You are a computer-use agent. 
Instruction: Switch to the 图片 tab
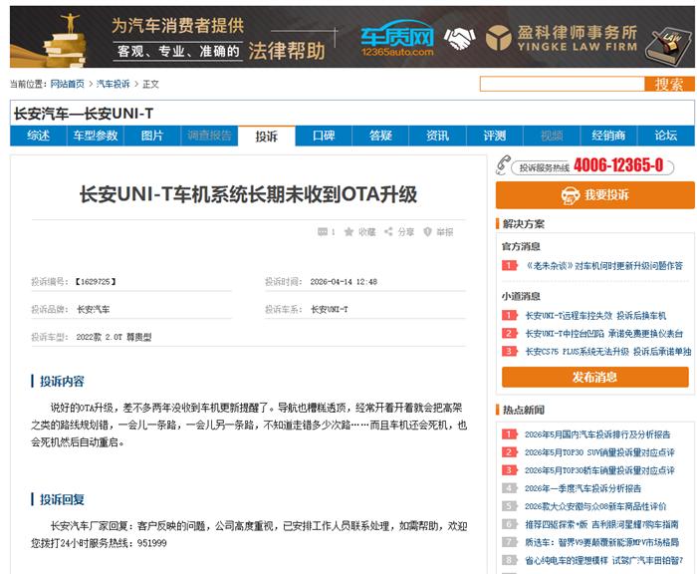click(152, 136)
